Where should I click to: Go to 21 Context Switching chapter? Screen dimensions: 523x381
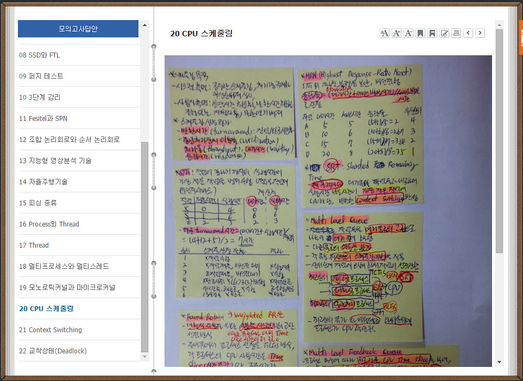[x=50, y=330]
